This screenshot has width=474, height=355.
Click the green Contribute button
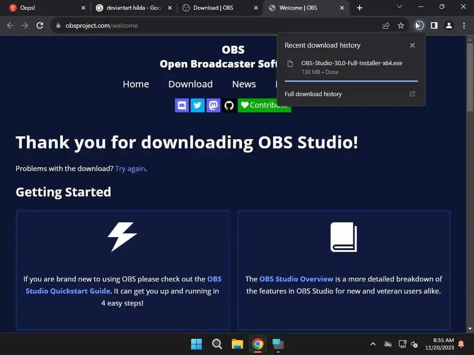tap(264, 105)
